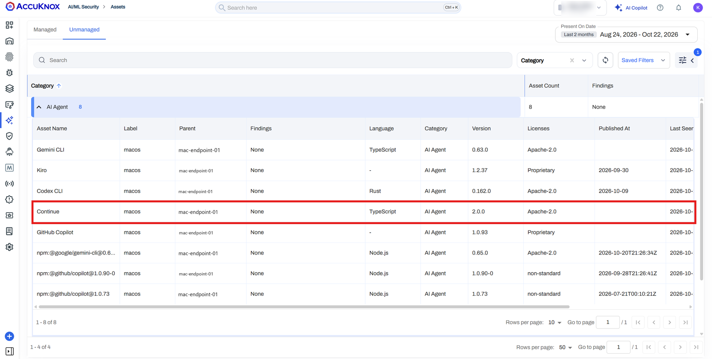Open the AI/ML sparkle icon in sidebar
Screen dimensions: 712x359
[x=9, y=120]
